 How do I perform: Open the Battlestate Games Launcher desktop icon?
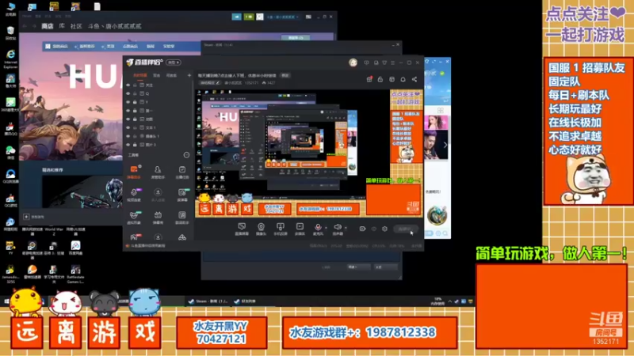pyautogui.click(x=75, y=275)
